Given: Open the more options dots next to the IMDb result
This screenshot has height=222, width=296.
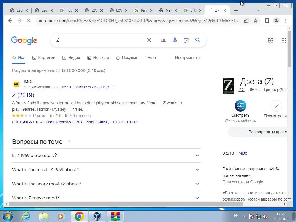Looking at the screenshot, I should point(114,87).
